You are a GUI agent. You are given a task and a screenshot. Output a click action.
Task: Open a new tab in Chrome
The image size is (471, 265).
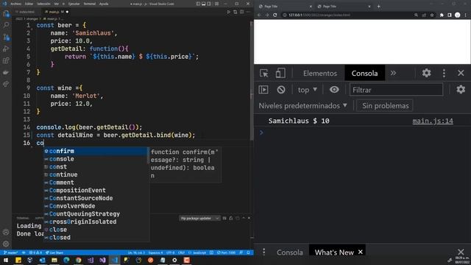(378, 7)
